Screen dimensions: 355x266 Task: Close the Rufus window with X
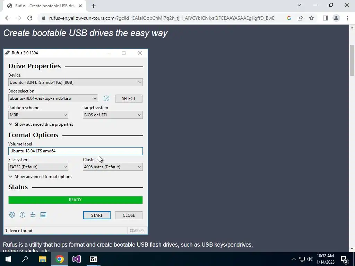tap(140, 53)
